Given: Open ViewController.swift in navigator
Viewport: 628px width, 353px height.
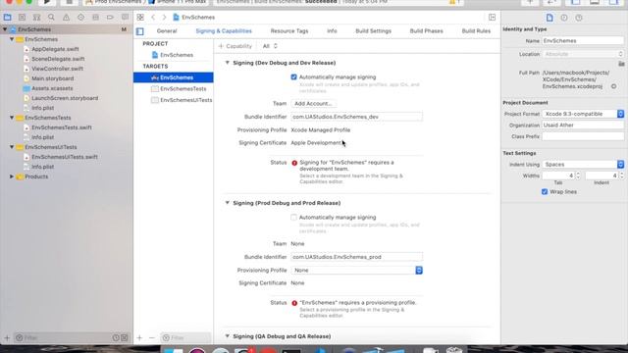Looking at the screenshot, I should (57, 69).
